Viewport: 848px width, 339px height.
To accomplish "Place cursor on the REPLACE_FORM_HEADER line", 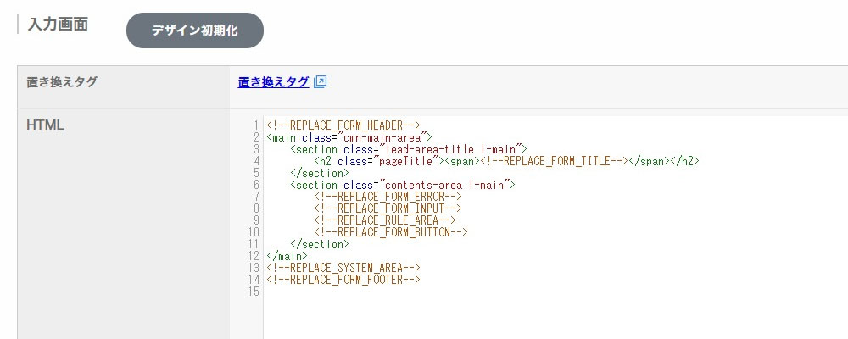I will [x=343, y=125].
